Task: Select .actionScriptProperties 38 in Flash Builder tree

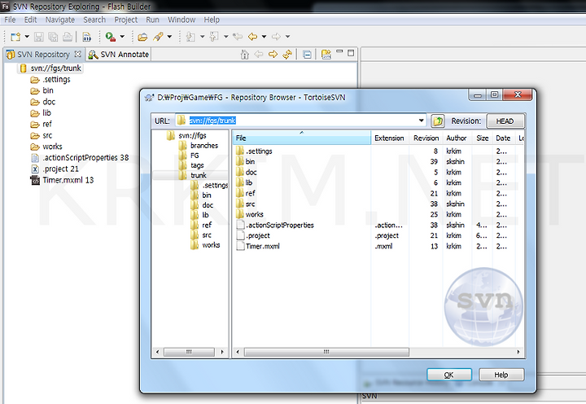Action: (85, 158)
